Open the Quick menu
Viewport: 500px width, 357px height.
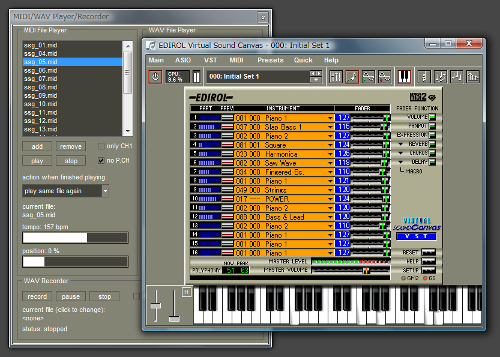303,60
